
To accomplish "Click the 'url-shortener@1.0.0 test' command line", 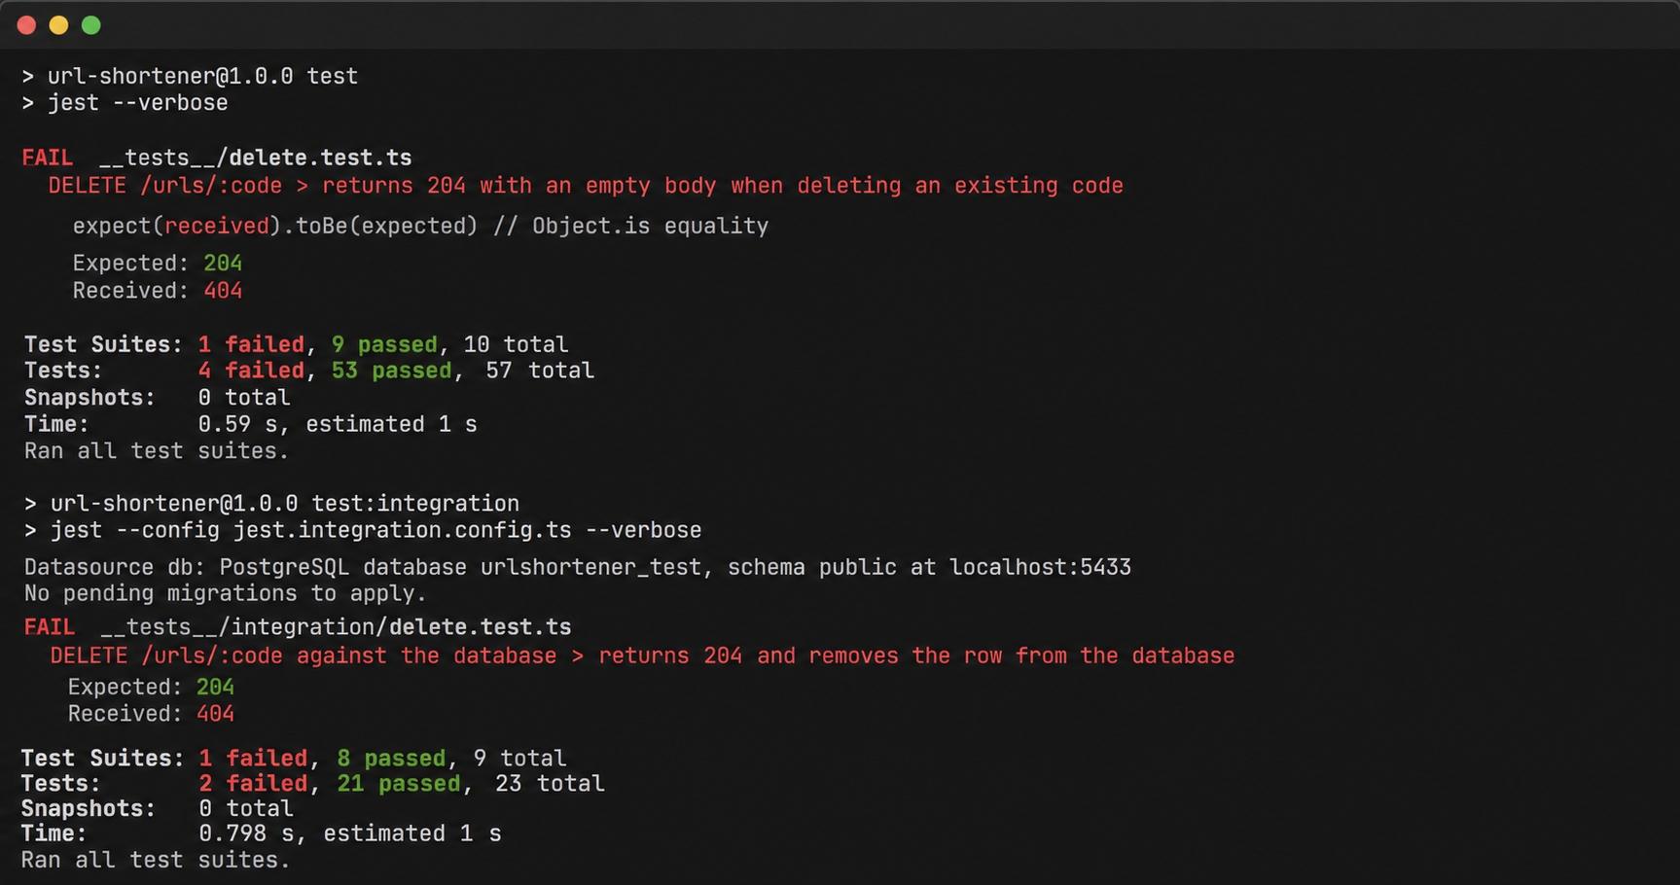I will coord(190,76).
